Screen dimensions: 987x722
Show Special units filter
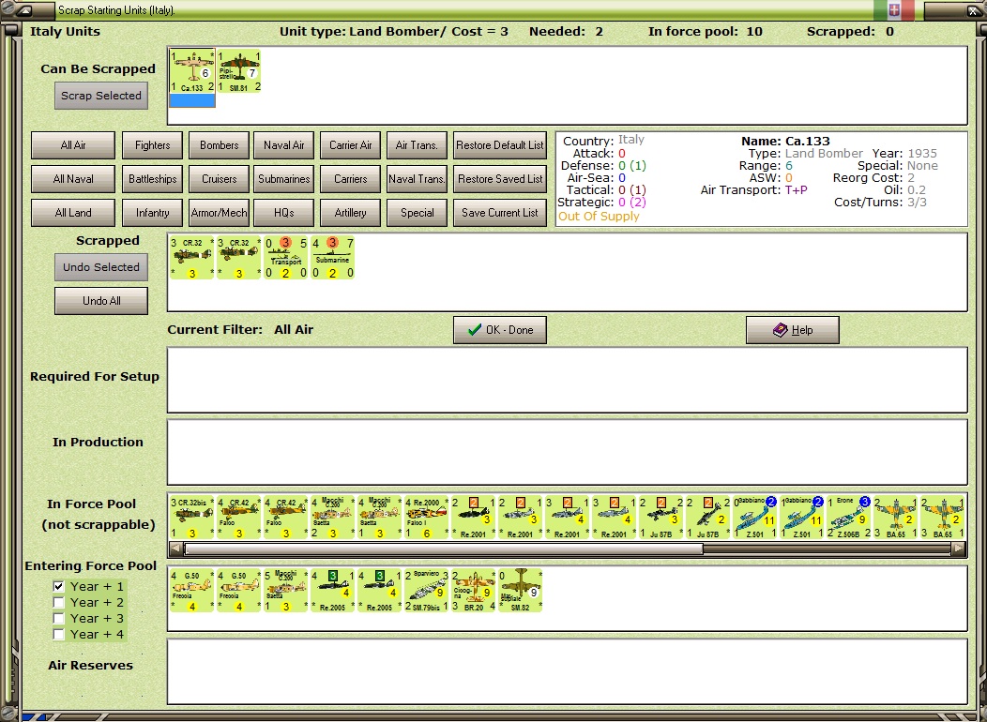(x=417, y=213)
